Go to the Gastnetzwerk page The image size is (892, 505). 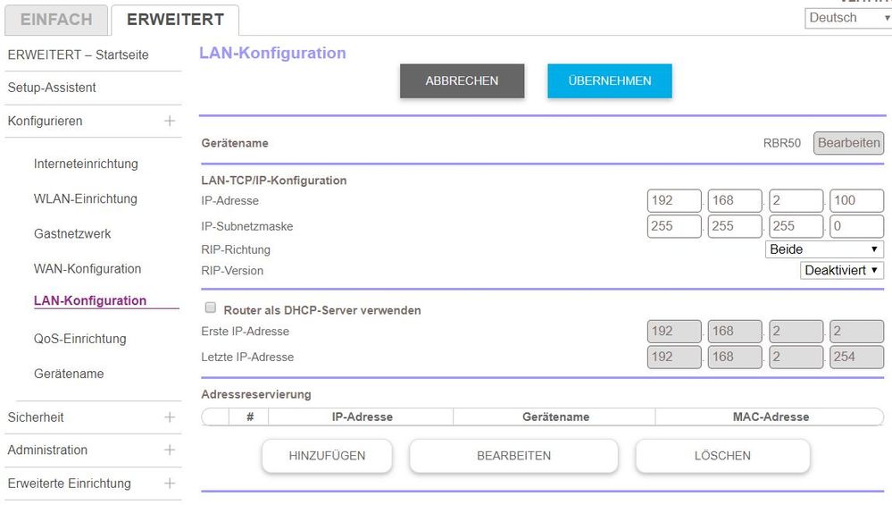[72, 233]
